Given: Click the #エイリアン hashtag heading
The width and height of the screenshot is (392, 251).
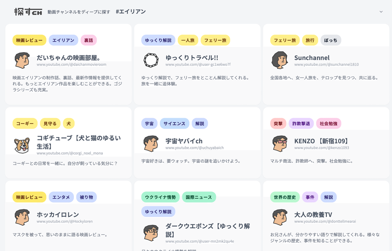Looking at the screenshot, I should point(131,12).
